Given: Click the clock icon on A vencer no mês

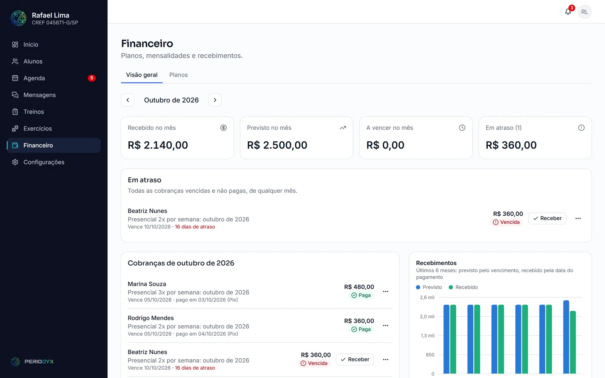Looking at the screenshot, I should [x=462, y=128].
